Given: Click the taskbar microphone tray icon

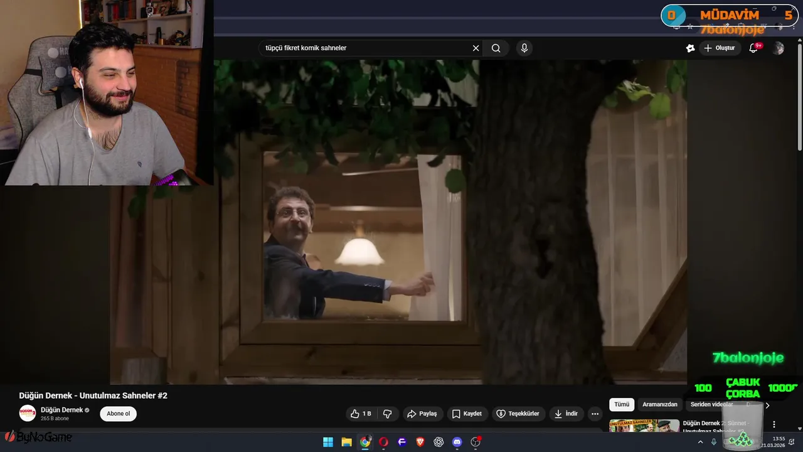Looking at the screenshot, I should tap(713, 442).
